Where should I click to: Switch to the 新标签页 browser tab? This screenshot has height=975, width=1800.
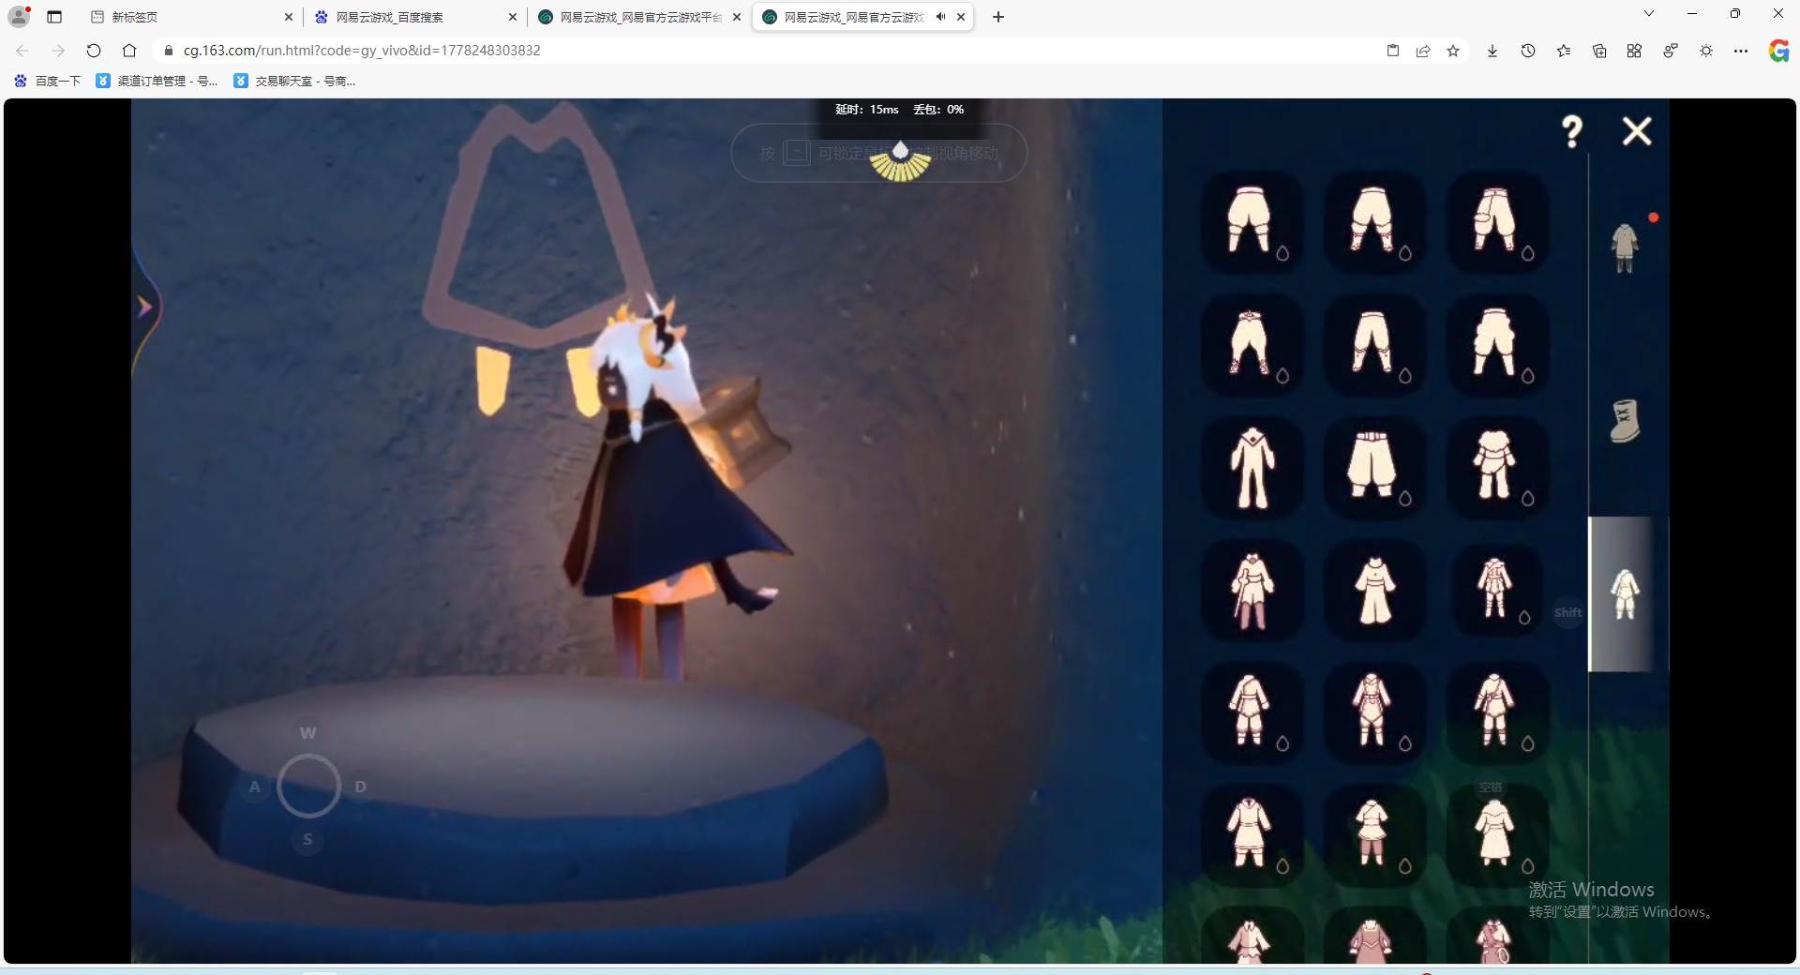(192, 17)
